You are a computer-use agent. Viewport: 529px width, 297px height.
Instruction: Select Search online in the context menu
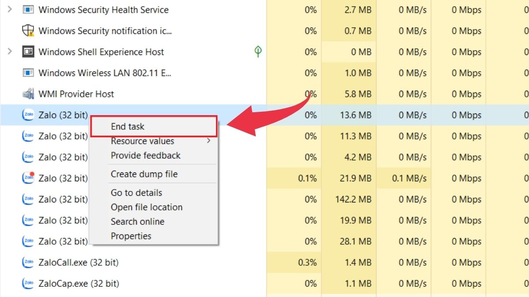(x=137, y=221)
